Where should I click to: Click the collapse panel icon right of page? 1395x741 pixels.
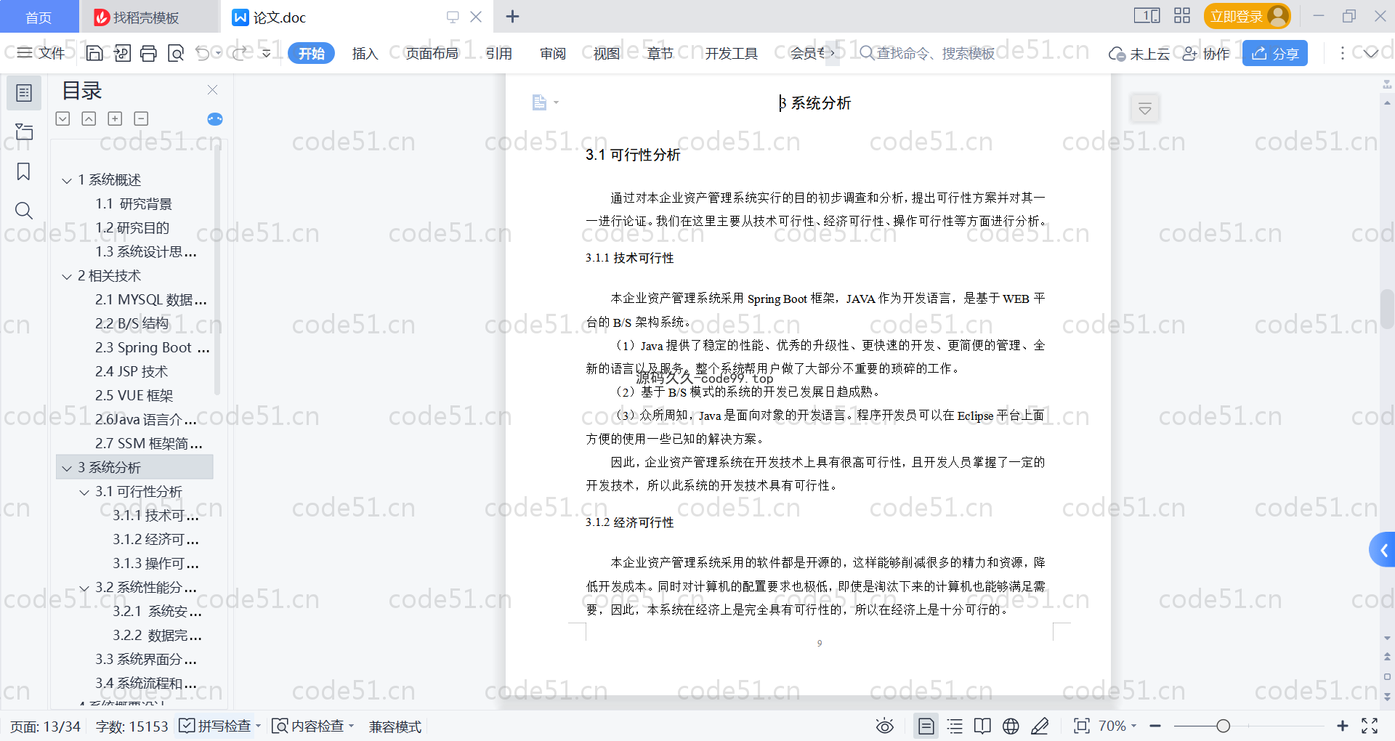coord(1145,109)
